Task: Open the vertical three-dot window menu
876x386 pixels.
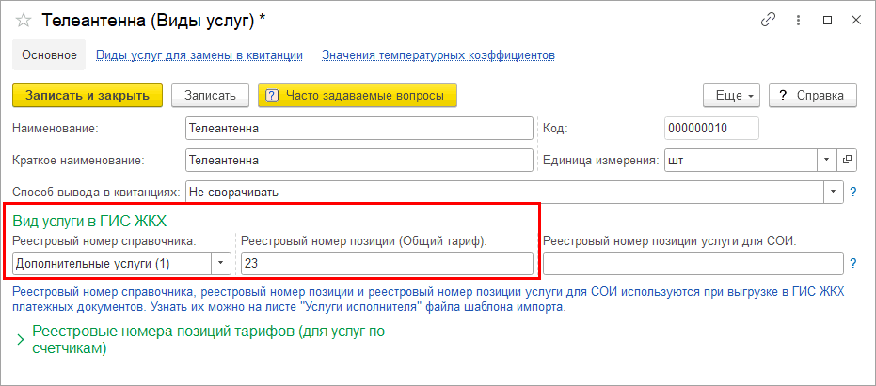Action: tap(798, 20)
